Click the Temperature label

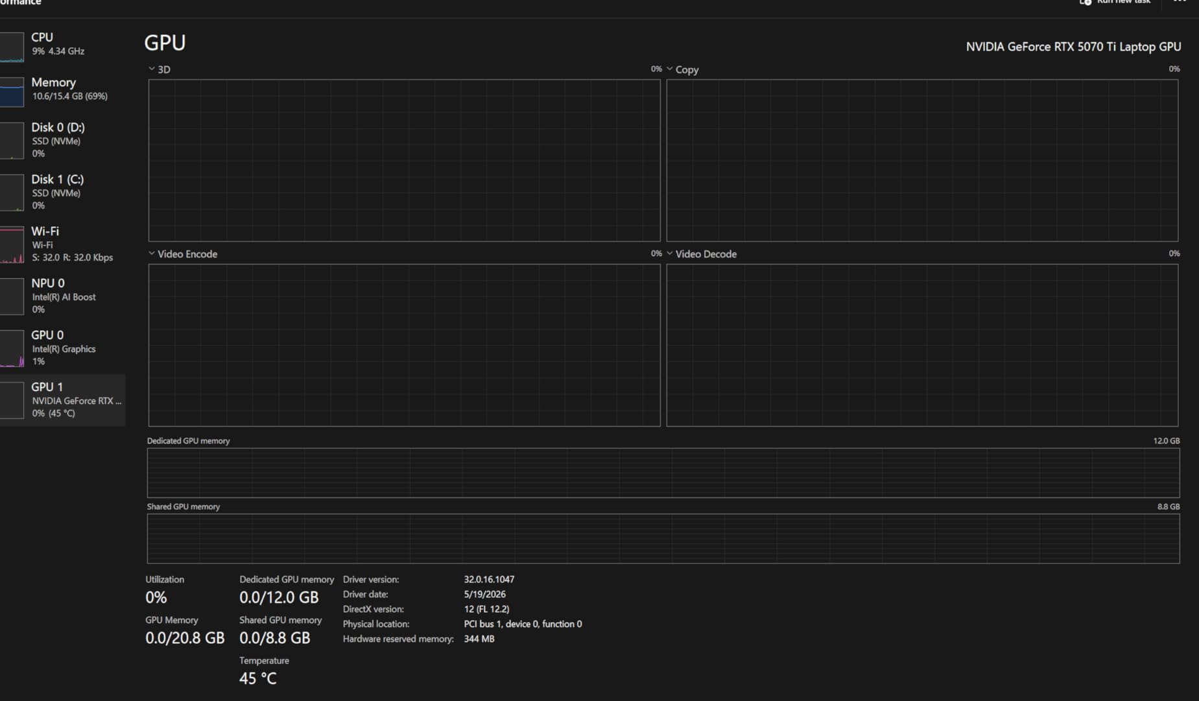[x=264, y=661]
